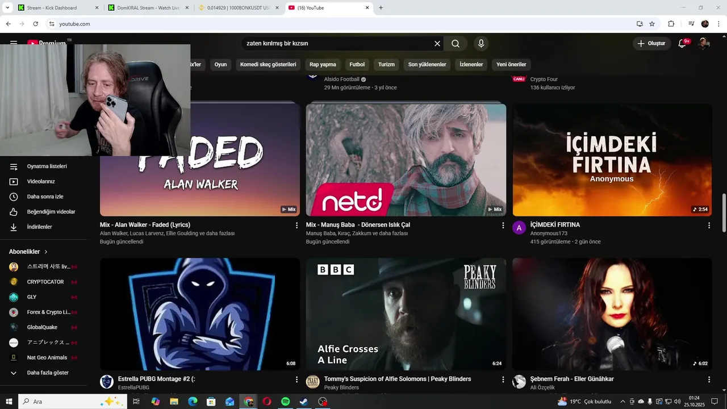
Task: Go back in browser history
Action: (8, 24)
